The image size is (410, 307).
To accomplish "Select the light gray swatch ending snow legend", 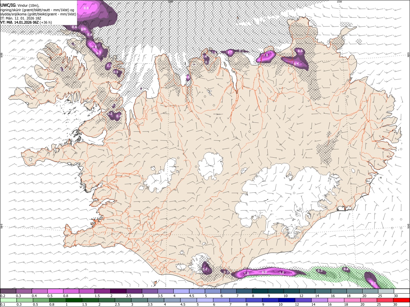I will (x=386, y=291).
